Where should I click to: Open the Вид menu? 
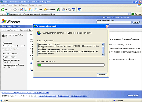point(16,5)
